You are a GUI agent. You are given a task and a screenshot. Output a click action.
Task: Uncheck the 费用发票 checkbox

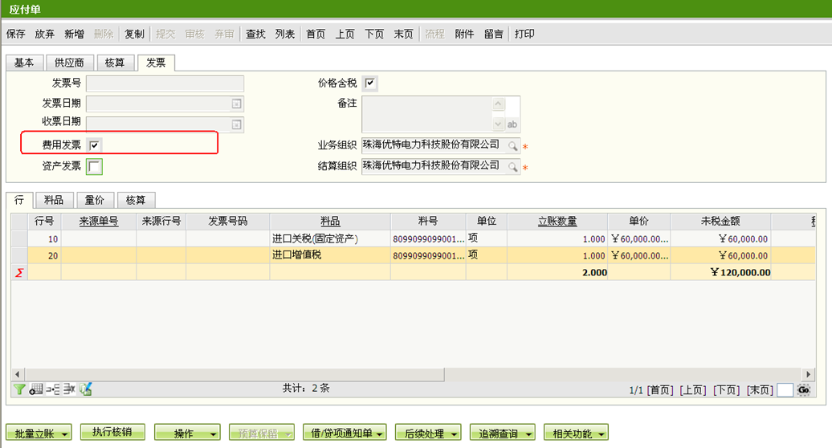[95, 145]
